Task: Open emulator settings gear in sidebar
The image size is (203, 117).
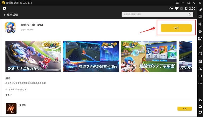Action: [x=200, y=9]
